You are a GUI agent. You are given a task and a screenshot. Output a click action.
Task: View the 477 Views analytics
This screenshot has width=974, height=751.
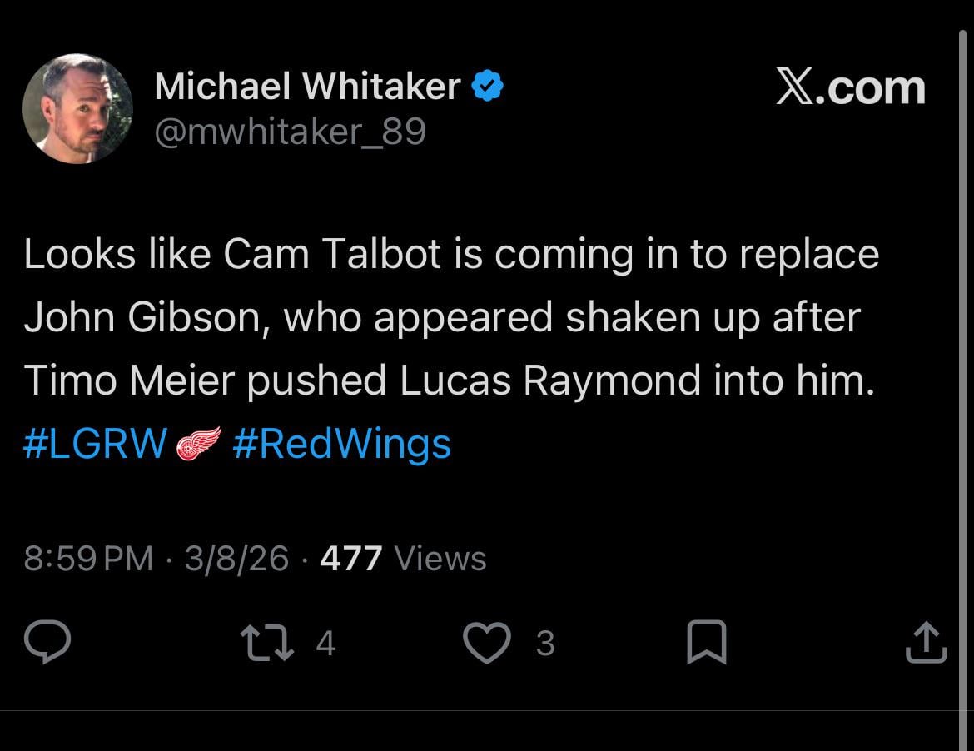point(403,558)
